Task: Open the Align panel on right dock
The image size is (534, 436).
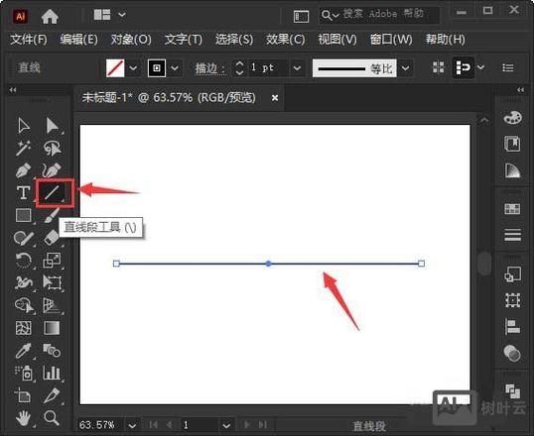Action: click(x=512, y=326)
